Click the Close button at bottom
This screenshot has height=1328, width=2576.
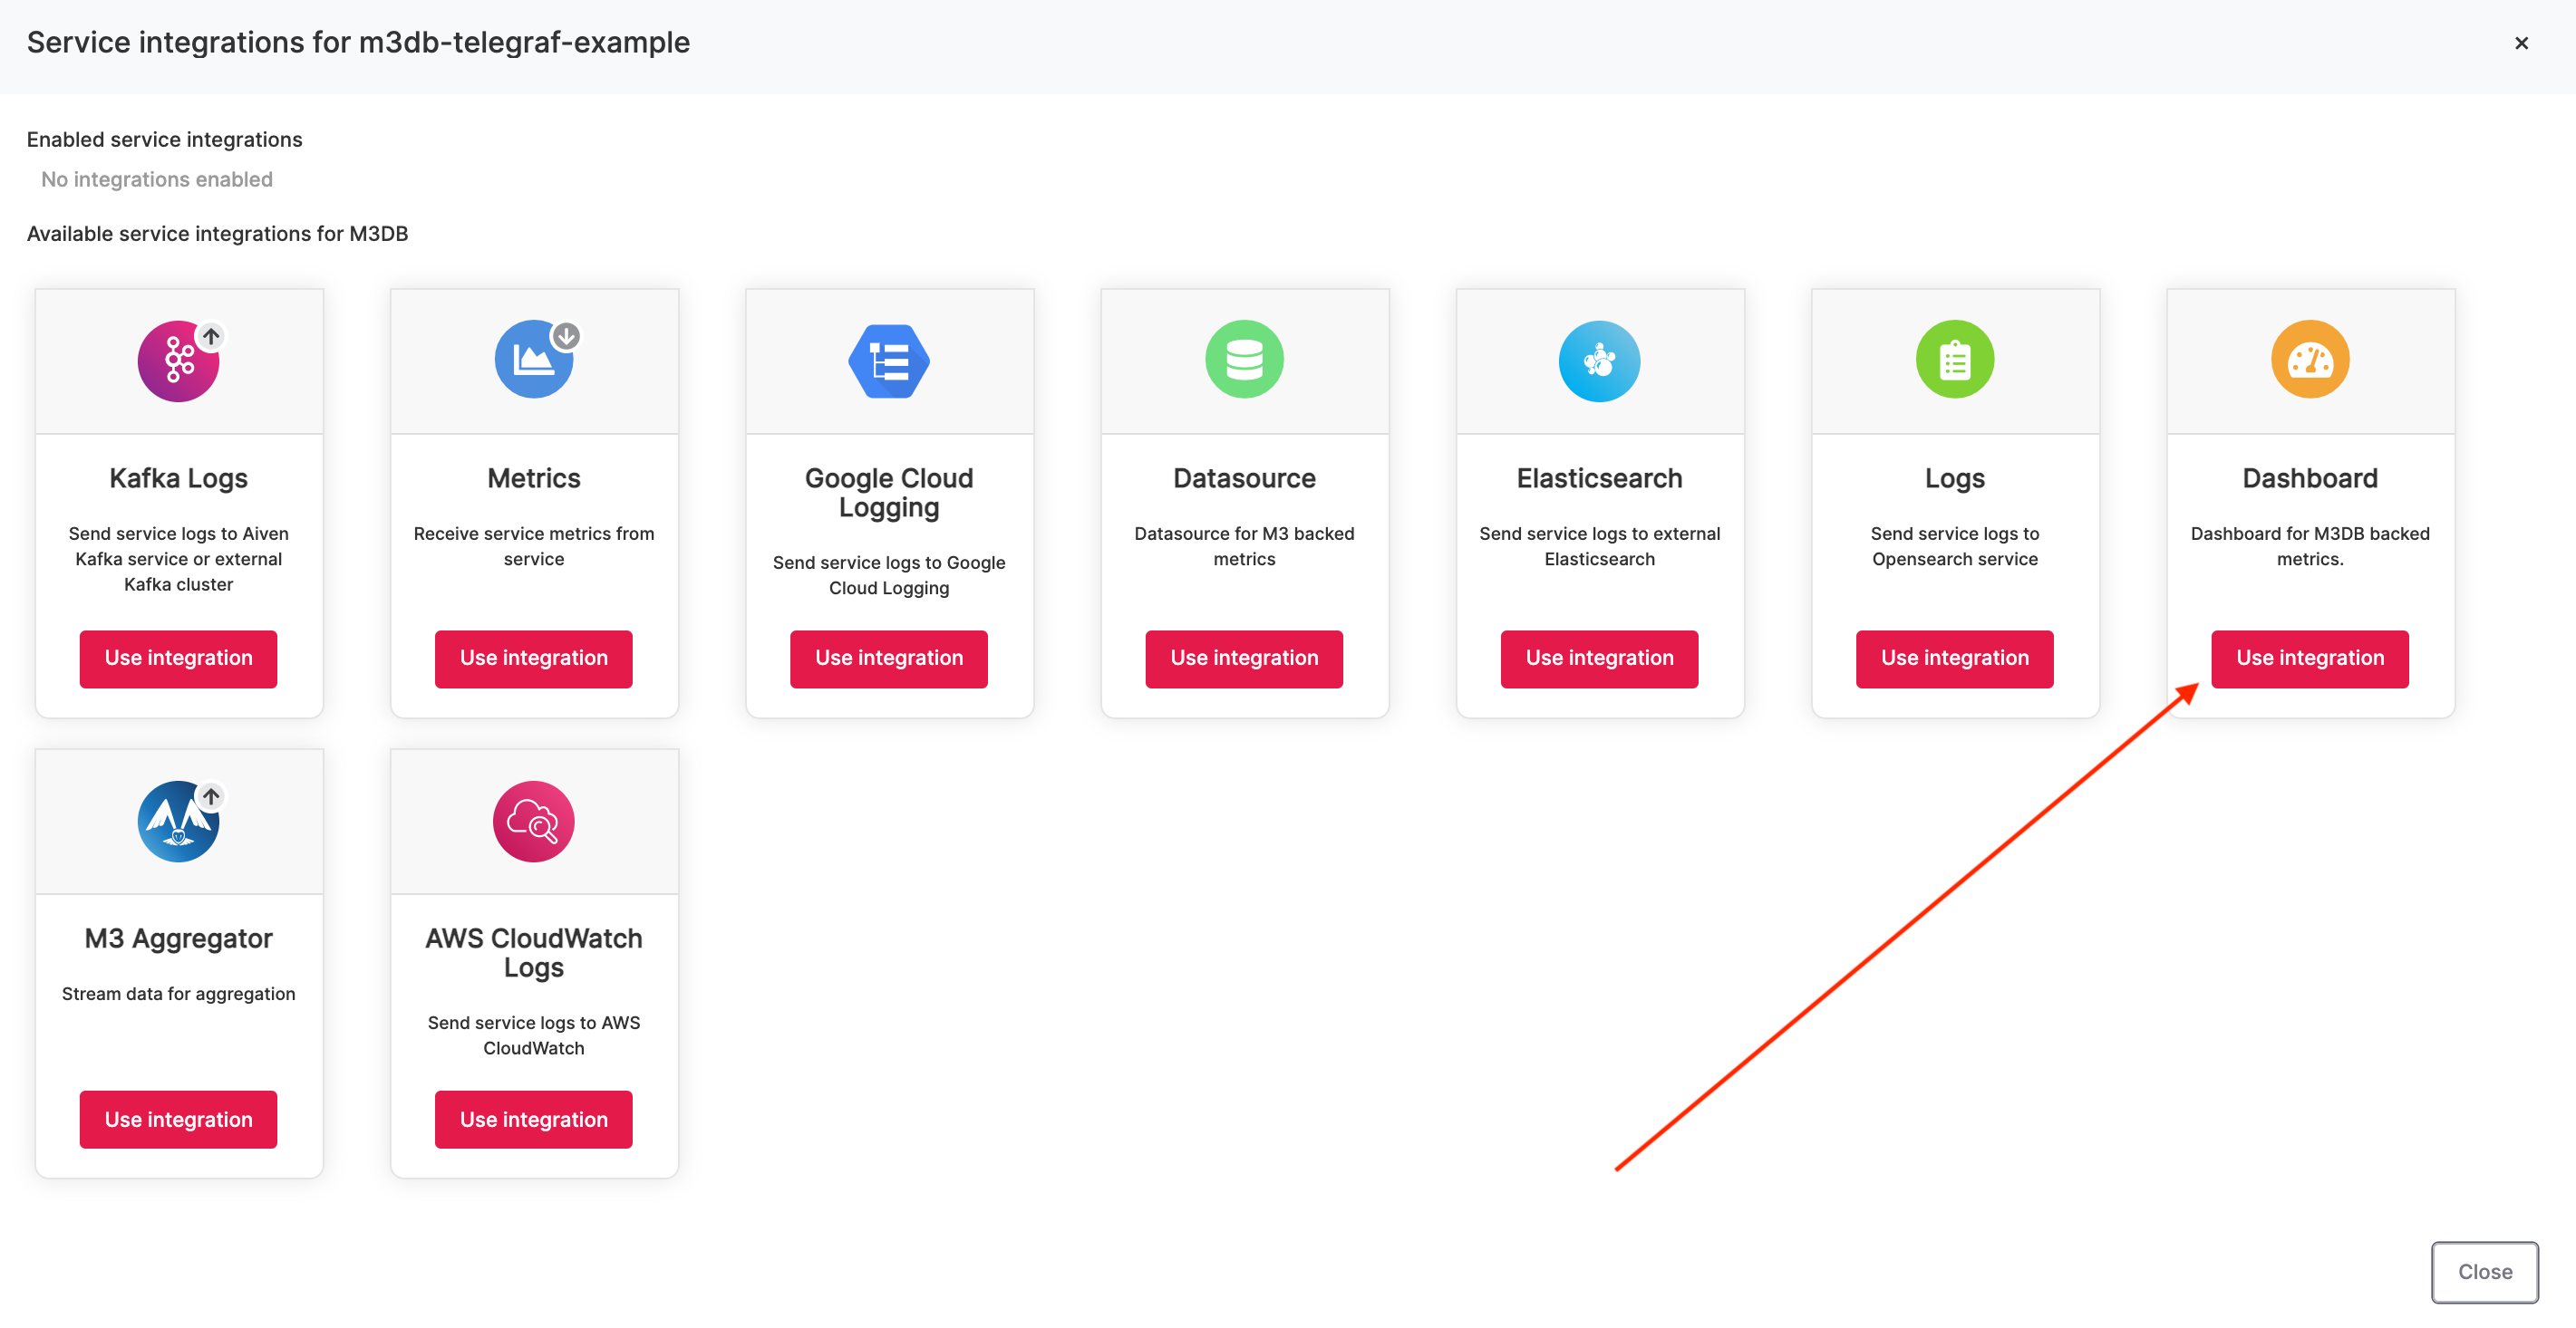click(2484, 1272)
